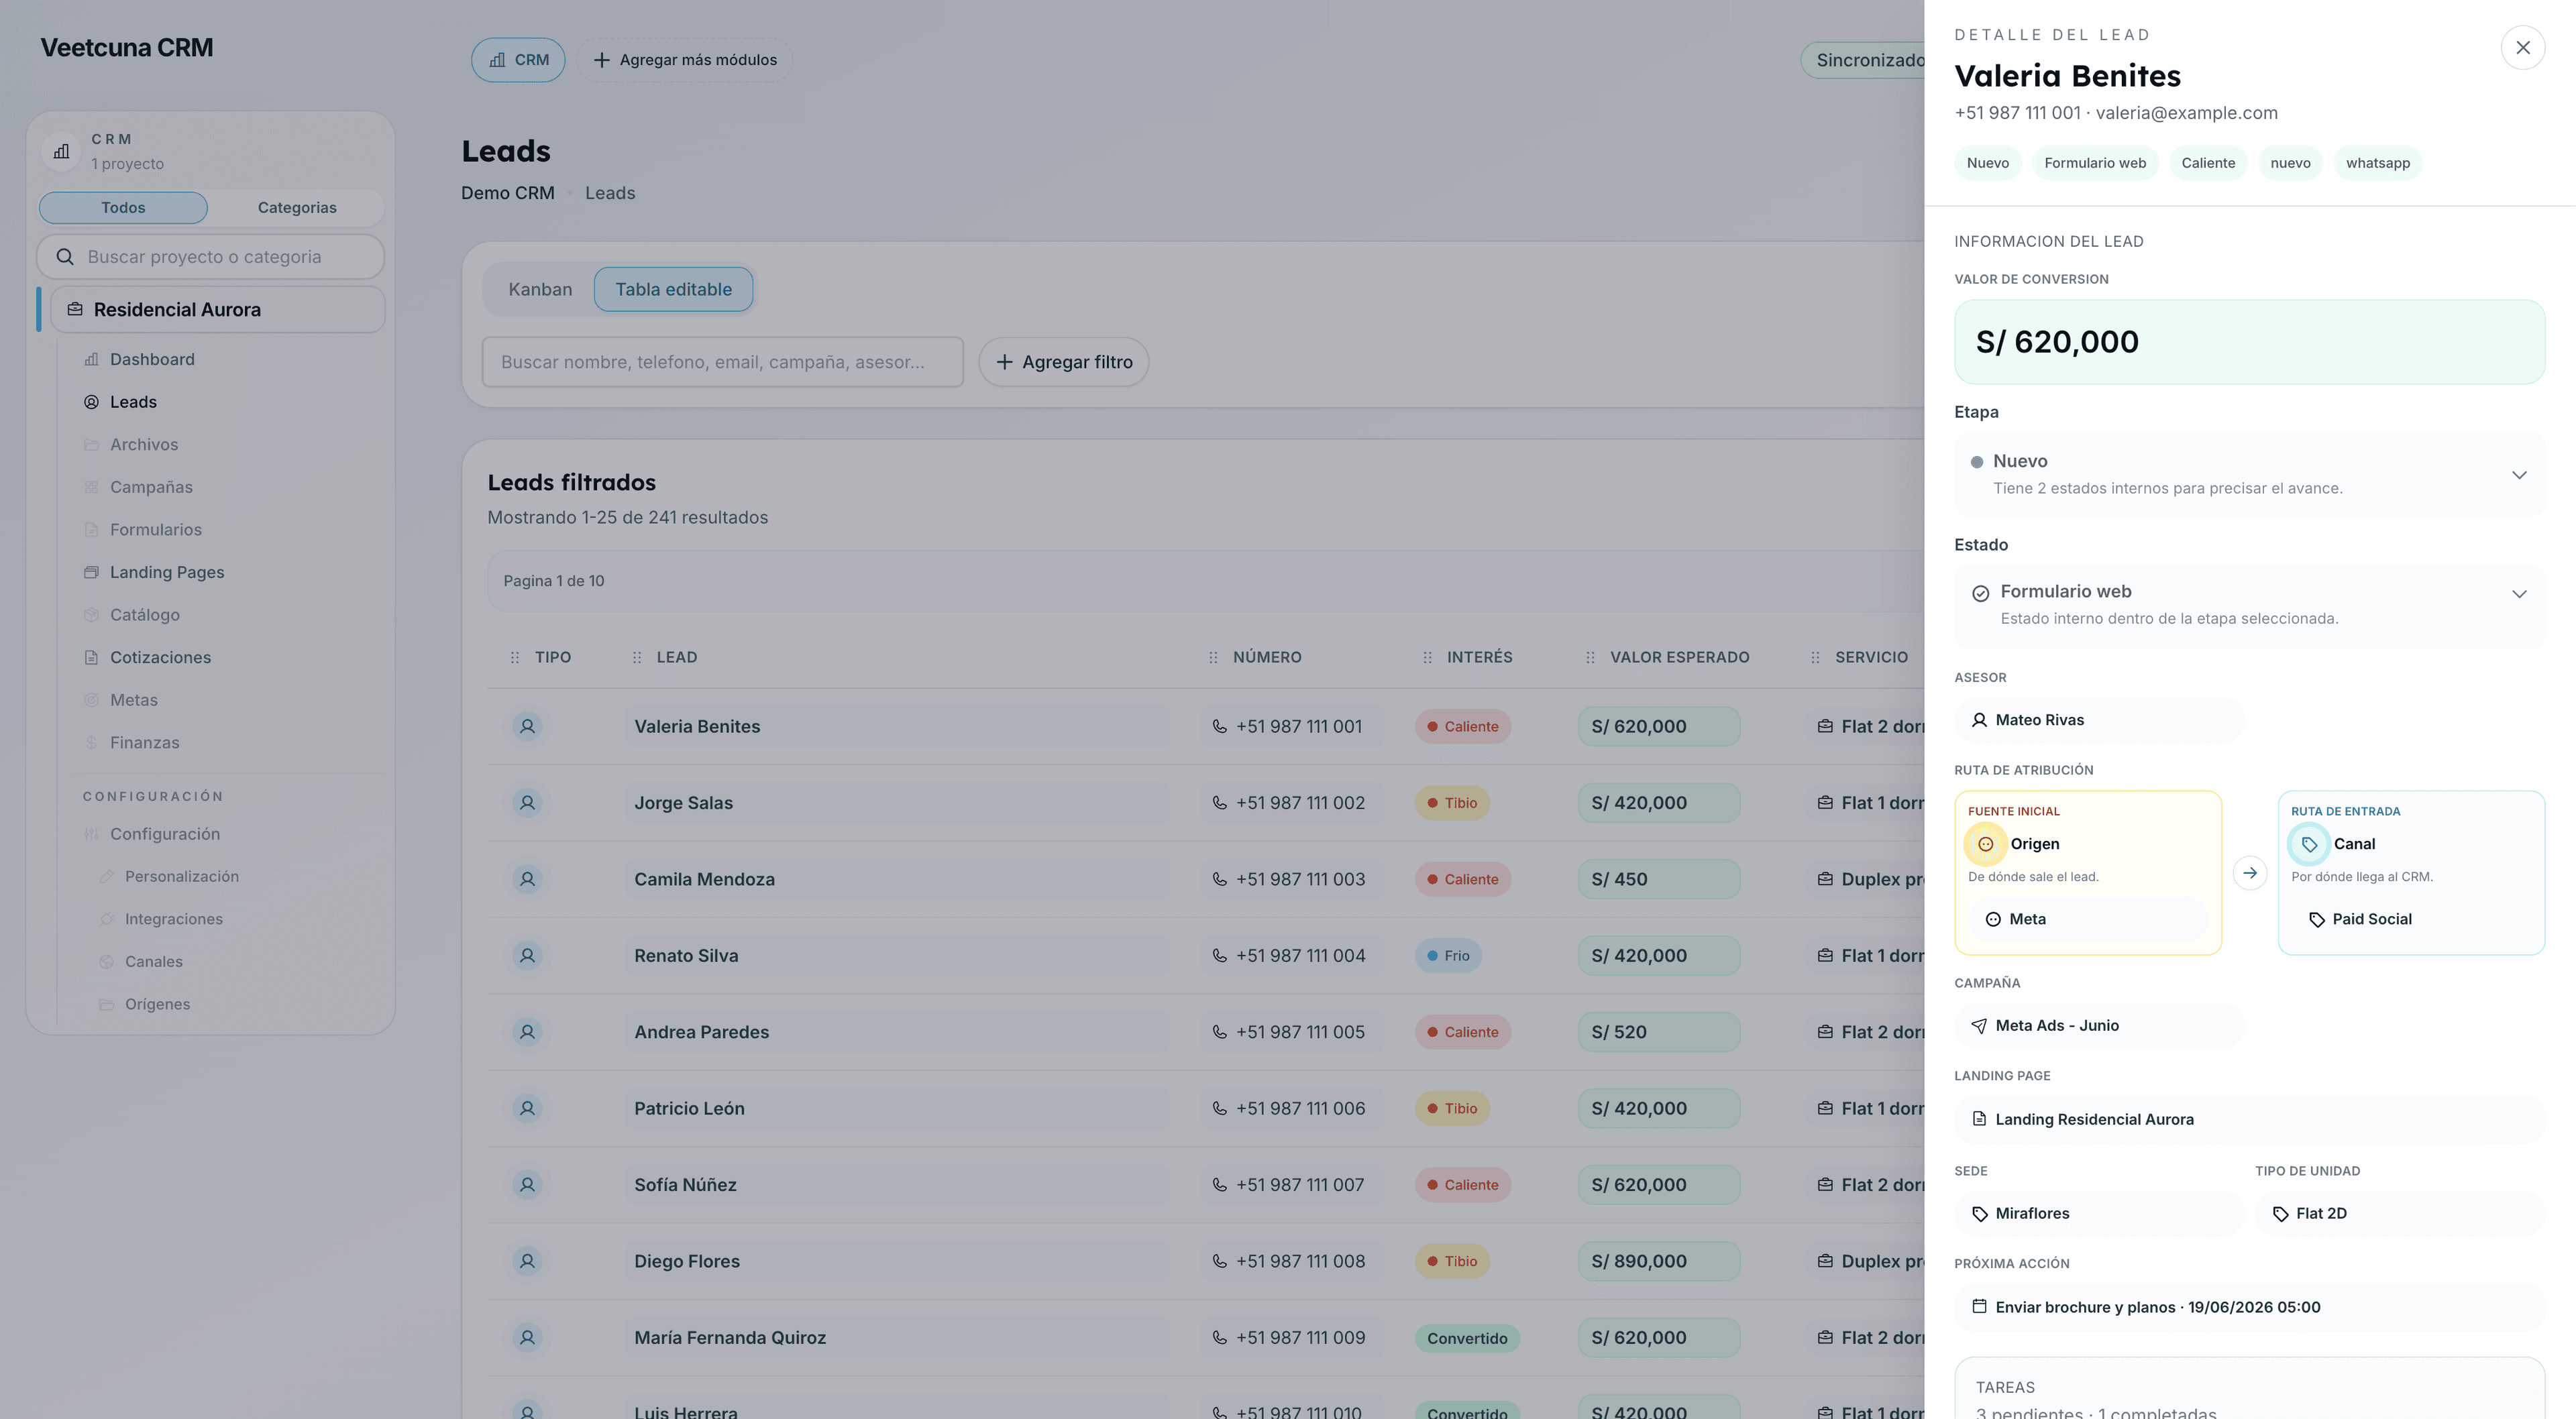Open the Meta origin selector
Viewport: 2576px width, 1419px height.
(x=2088, y=919)
